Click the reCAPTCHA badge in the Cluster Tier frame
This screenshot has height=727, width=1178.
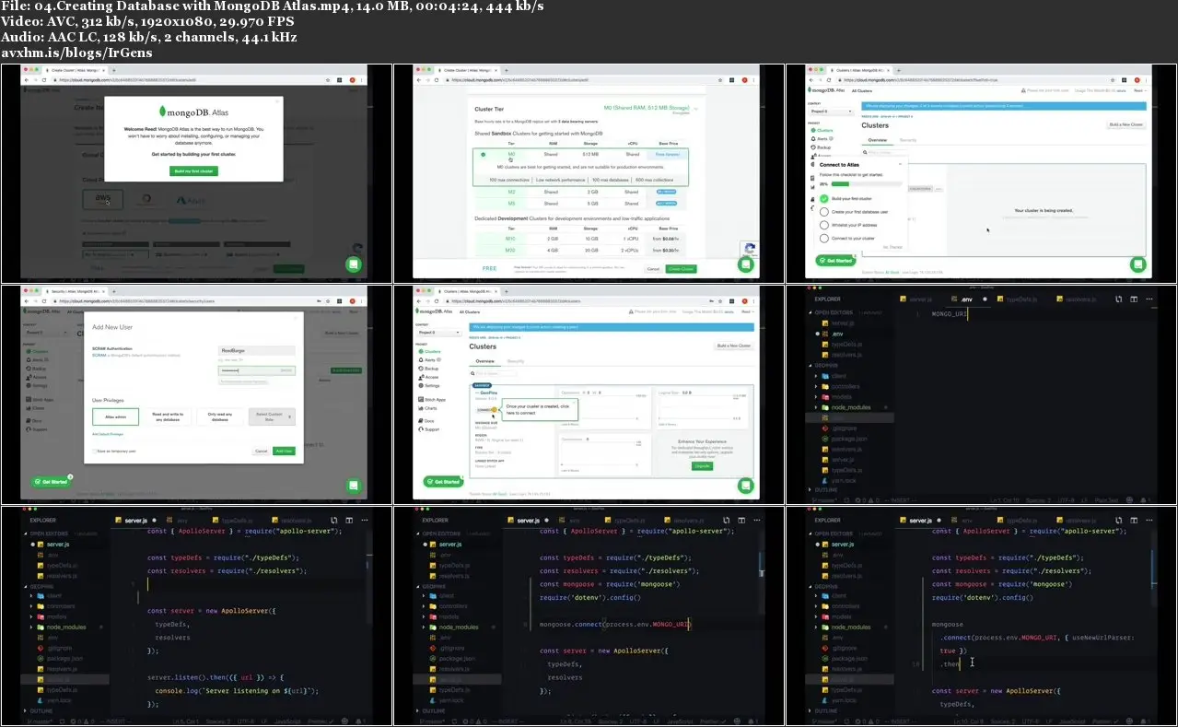coord(749,249)
